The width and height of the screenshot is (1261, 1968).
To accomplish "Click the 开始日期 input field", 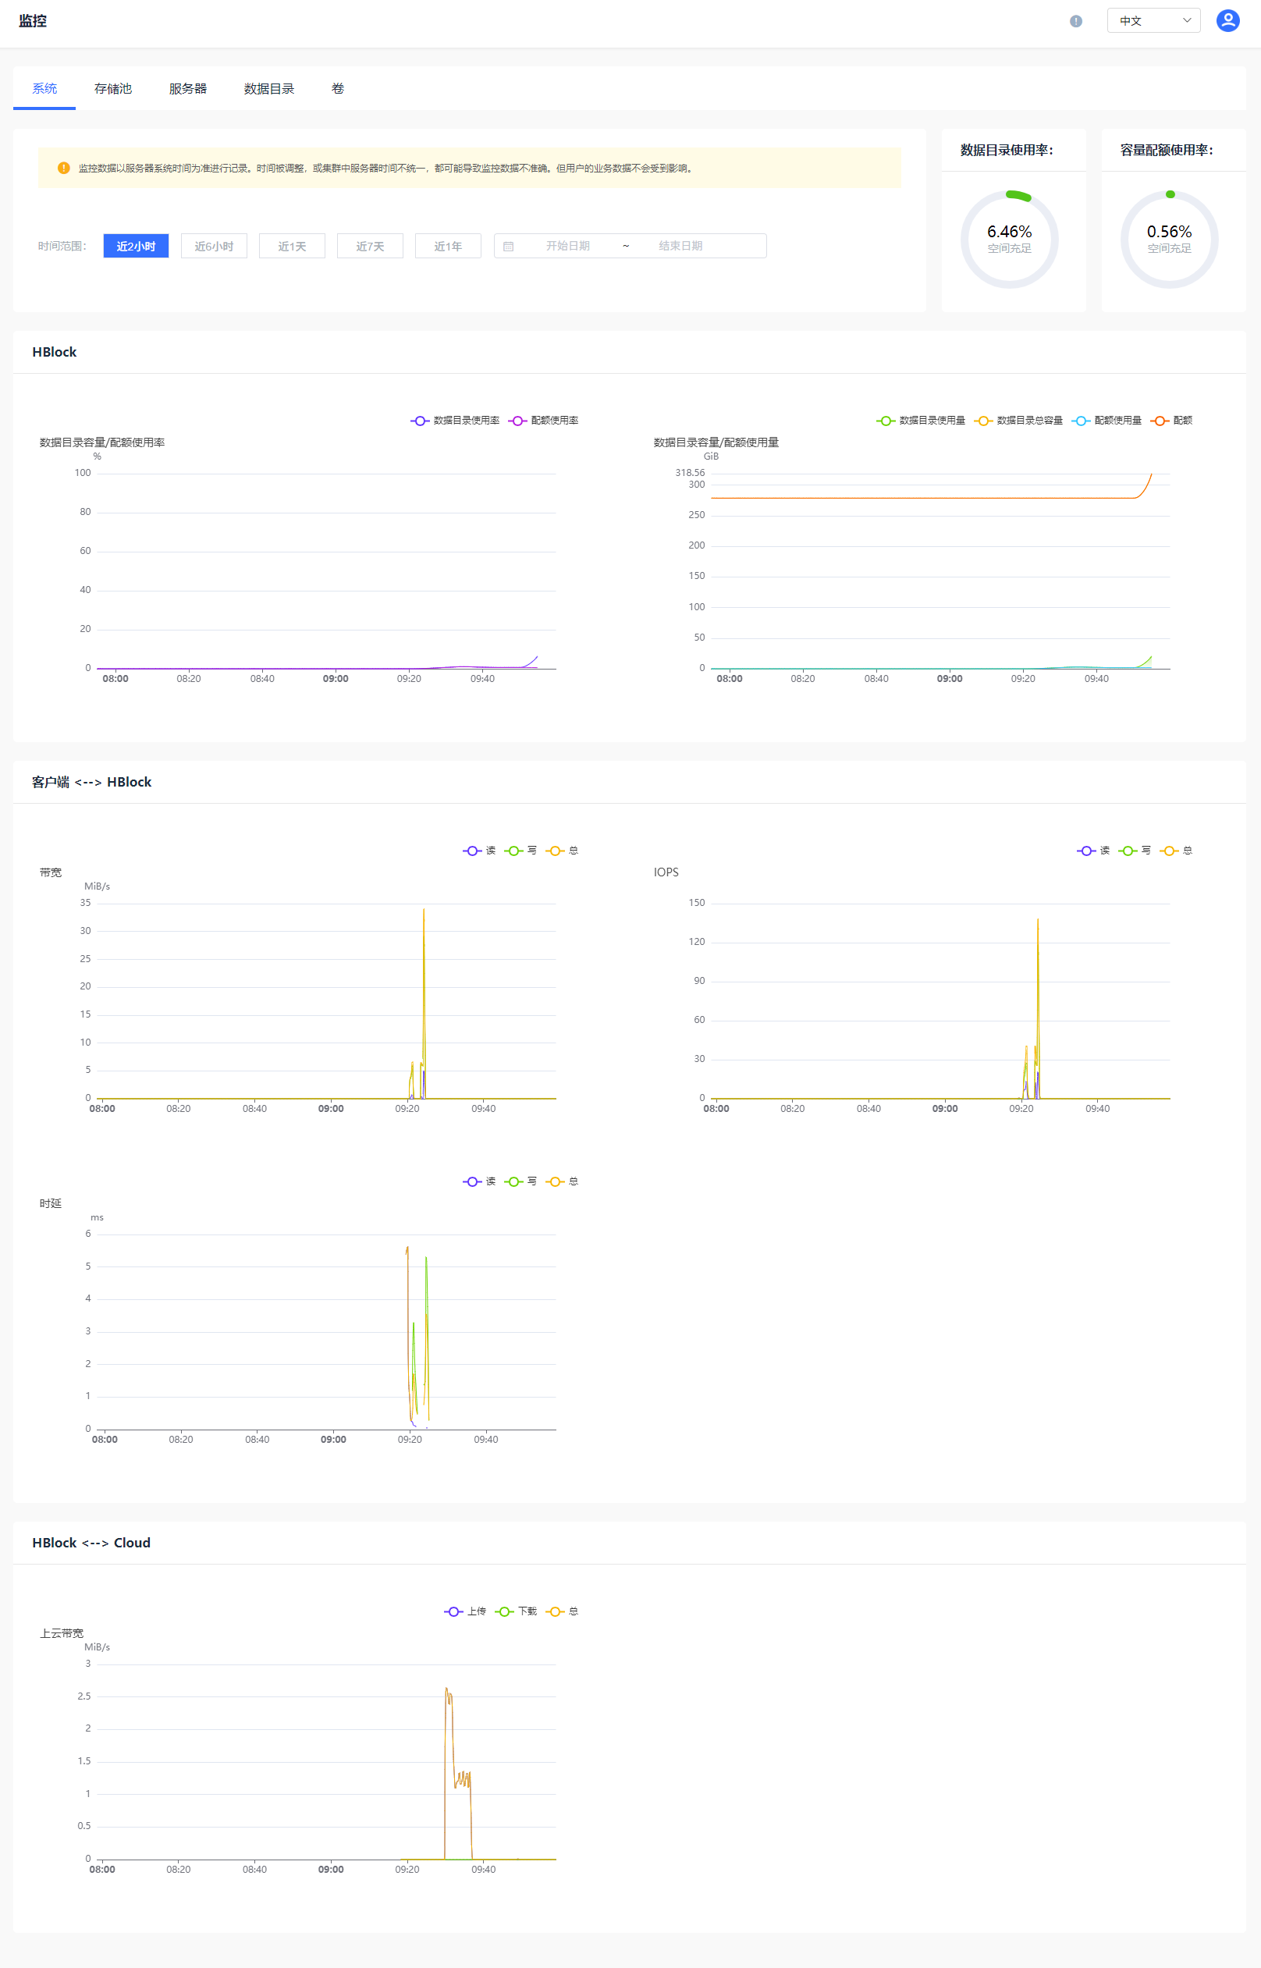I will click(x=567, y=247).
